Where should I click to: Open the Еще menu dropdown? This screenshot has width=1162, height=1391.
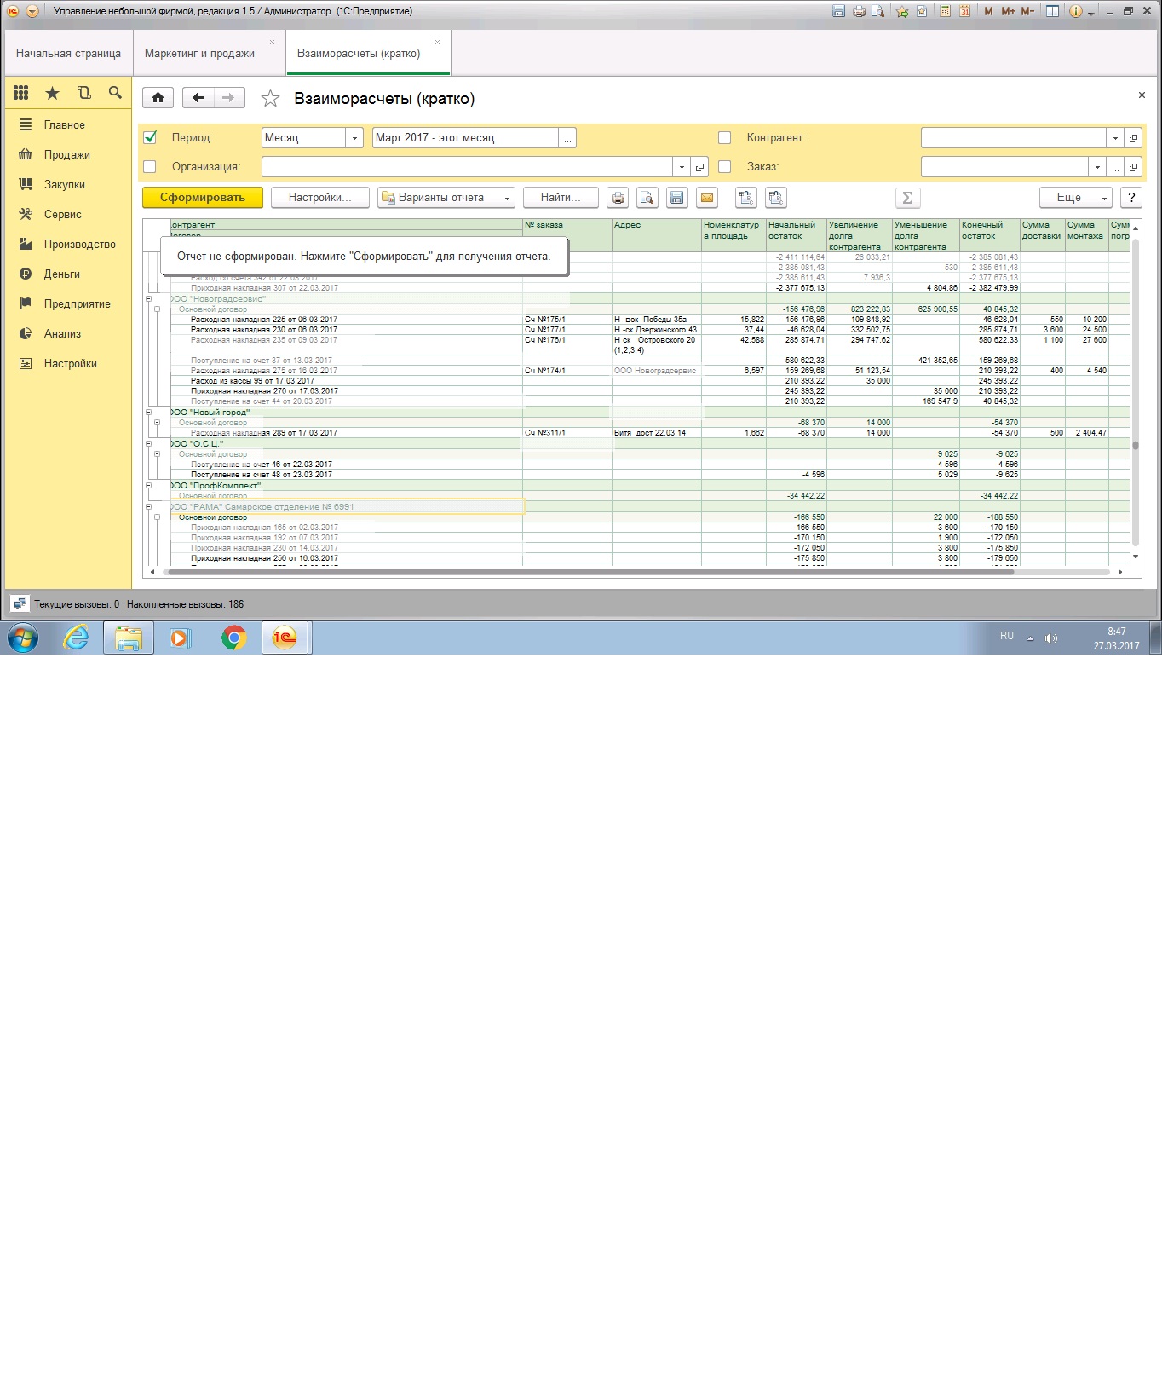pos(1075,198)
